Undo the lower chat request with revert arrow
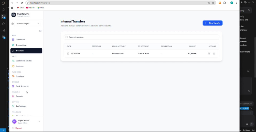The image size is (256, 132). 249,91
